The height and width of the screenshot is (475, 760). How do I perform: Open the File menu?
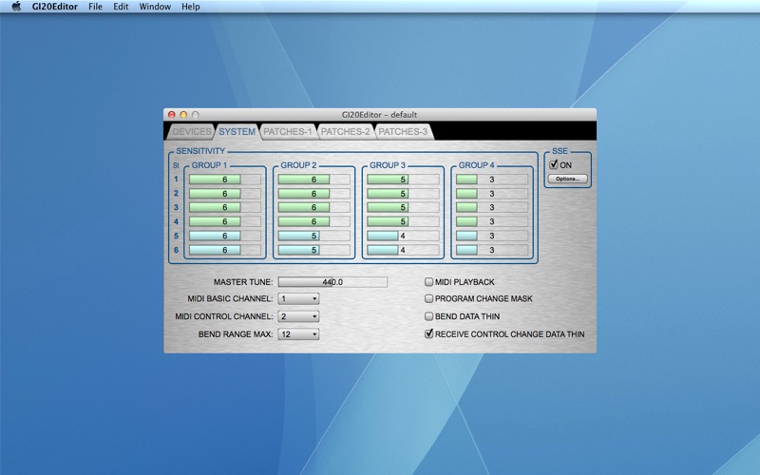click(95, 7)
